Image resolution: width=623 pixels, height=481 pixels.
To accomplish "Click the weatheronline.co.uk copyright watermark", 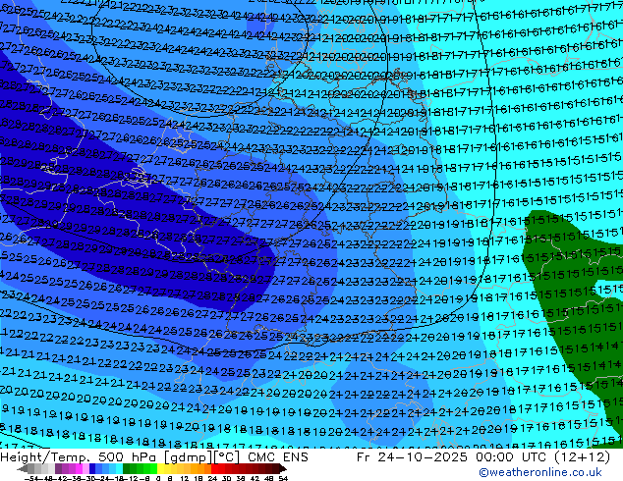I will pyautogui.click(x=553, y=472).
